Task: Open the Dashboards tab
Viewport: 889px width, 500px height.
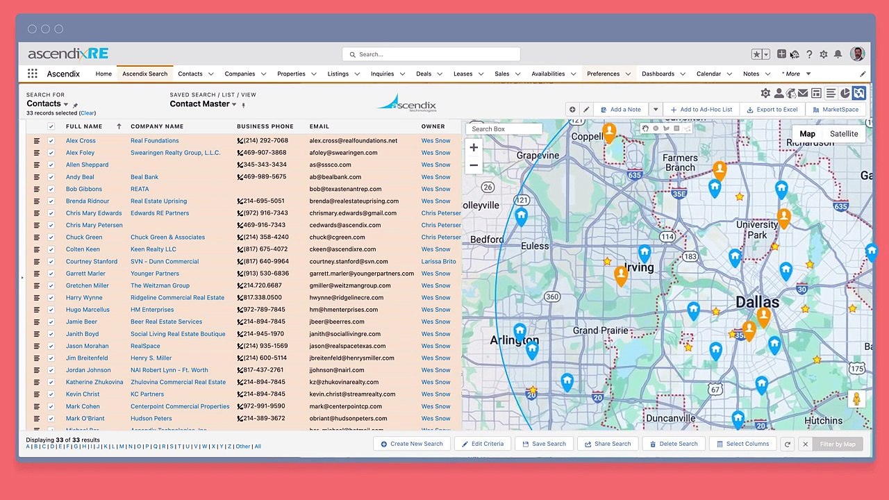Action: click(658, 74)
